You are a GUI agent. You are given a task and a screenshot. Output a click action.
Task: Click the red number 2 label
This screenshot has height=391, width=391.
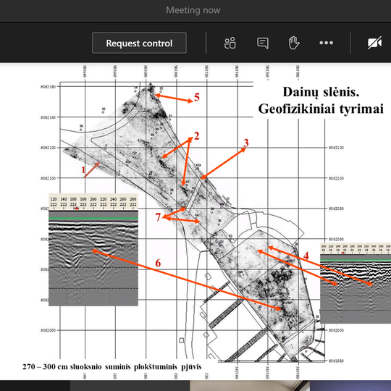(x=196, y=136)
